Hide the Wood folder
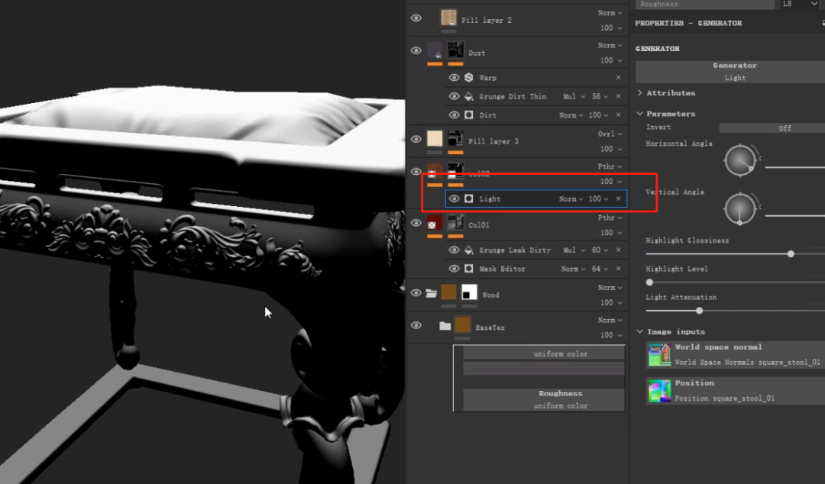 click(416, 292)
